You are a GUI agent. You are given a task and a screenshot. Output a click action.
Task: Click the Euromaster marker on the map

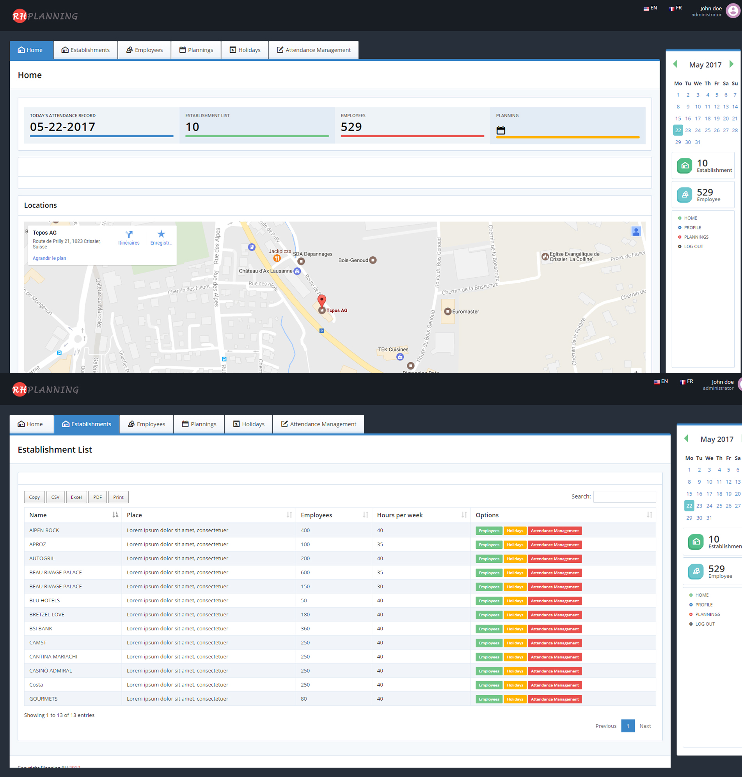tap(448, 312)
